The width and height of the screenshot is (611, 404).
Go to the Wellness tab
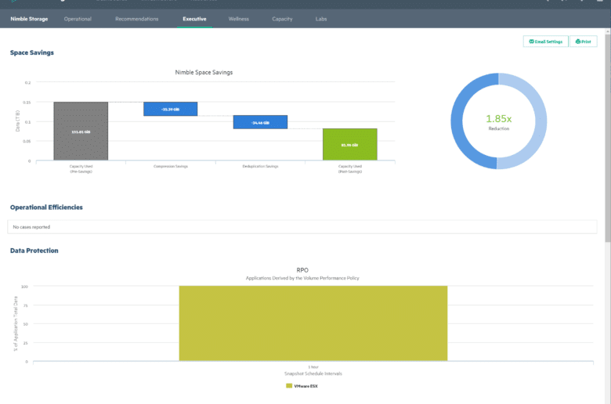238,19
